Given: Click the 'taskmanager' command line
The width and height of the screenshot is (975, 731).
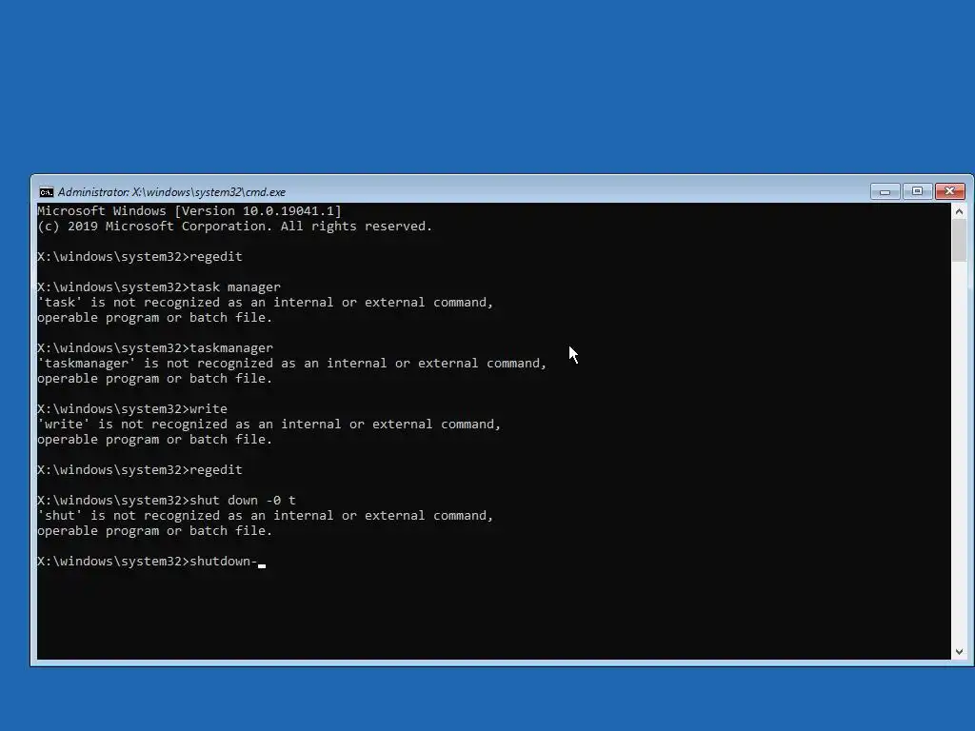Looking at the screenshot, I should [x=155, y=348].
